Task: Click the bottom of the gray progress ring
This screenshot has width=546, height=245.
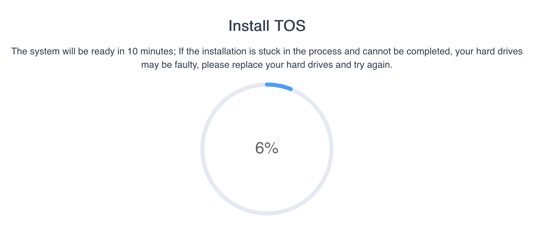Action: click(267, 213)
